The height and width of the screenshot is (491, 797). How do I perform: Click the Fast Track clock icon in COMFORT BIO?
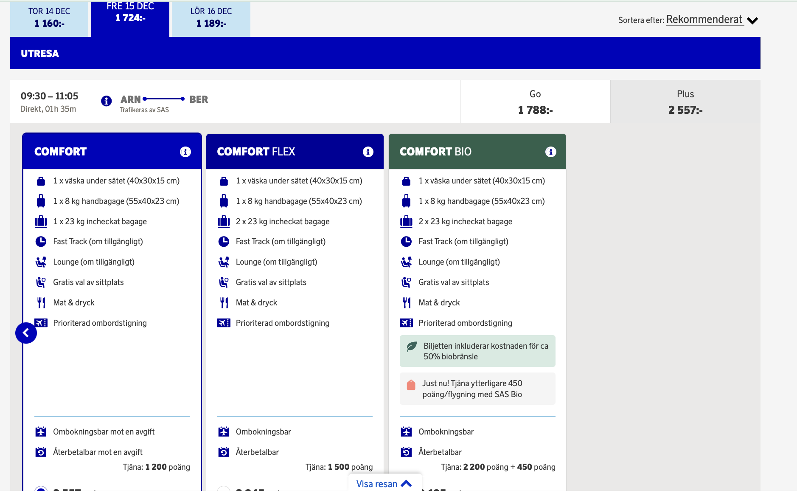pyautogui.click(x=407, y=241)
